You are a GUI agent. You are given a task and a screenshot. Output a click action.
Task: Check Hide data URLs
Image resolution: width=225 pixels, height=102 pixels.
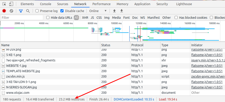coord(48,18)
